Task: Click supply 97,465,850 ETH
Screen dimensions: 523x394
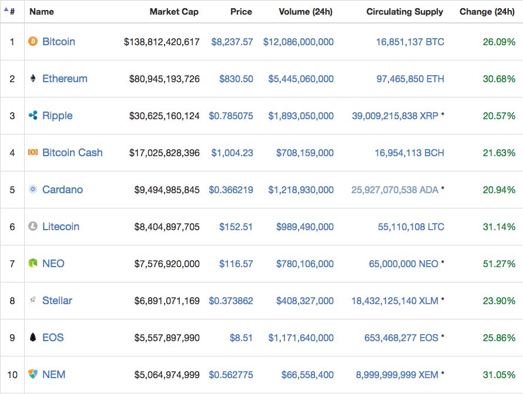Action: click(x=410, y=79)
